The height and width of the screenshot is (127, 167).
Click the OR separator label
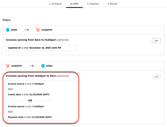tap(30, 100)
